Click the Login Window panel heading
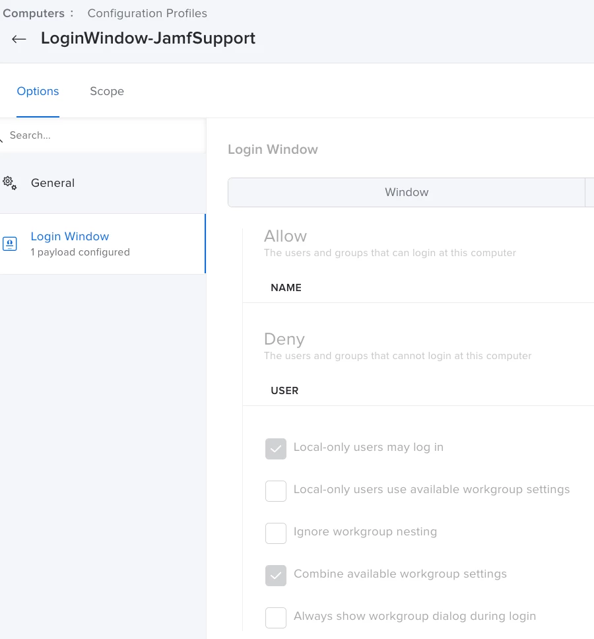Screen dimensions: 594x639 [273, 150]
